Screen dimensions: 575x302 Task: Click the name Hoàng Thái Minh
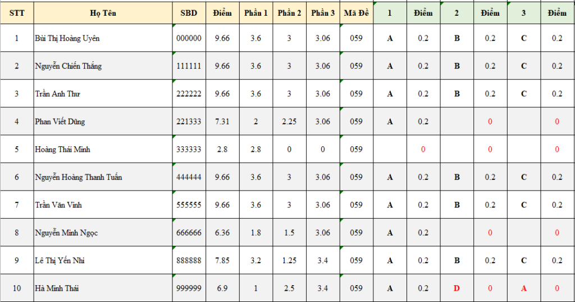[62, 150]
